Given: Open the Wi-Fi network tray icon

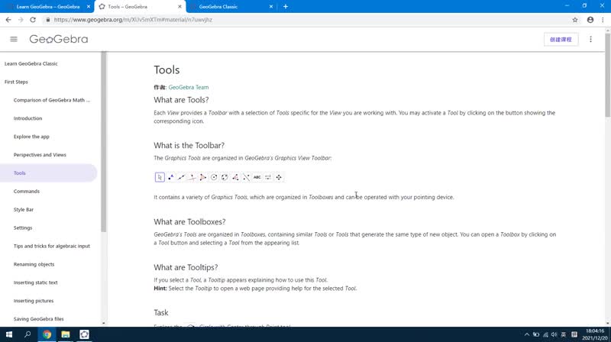Looking at the screenshot, I should pyautogui.click(x=545, y=334).
